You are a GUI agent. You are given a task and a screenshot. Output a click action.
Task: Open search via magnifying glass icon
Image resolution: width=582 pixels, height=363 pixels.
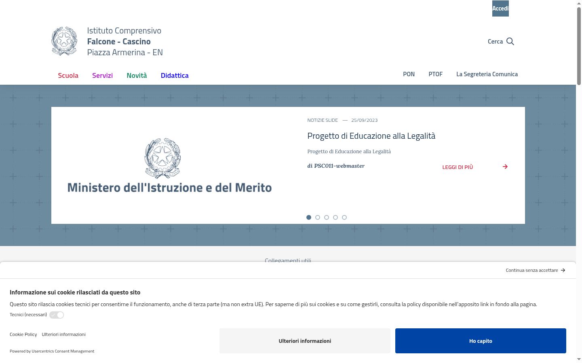click(510, 42)
